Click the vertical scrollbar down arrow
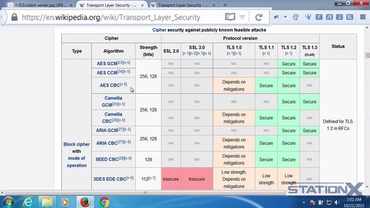The image size is (370, 208). click(367, 187)
